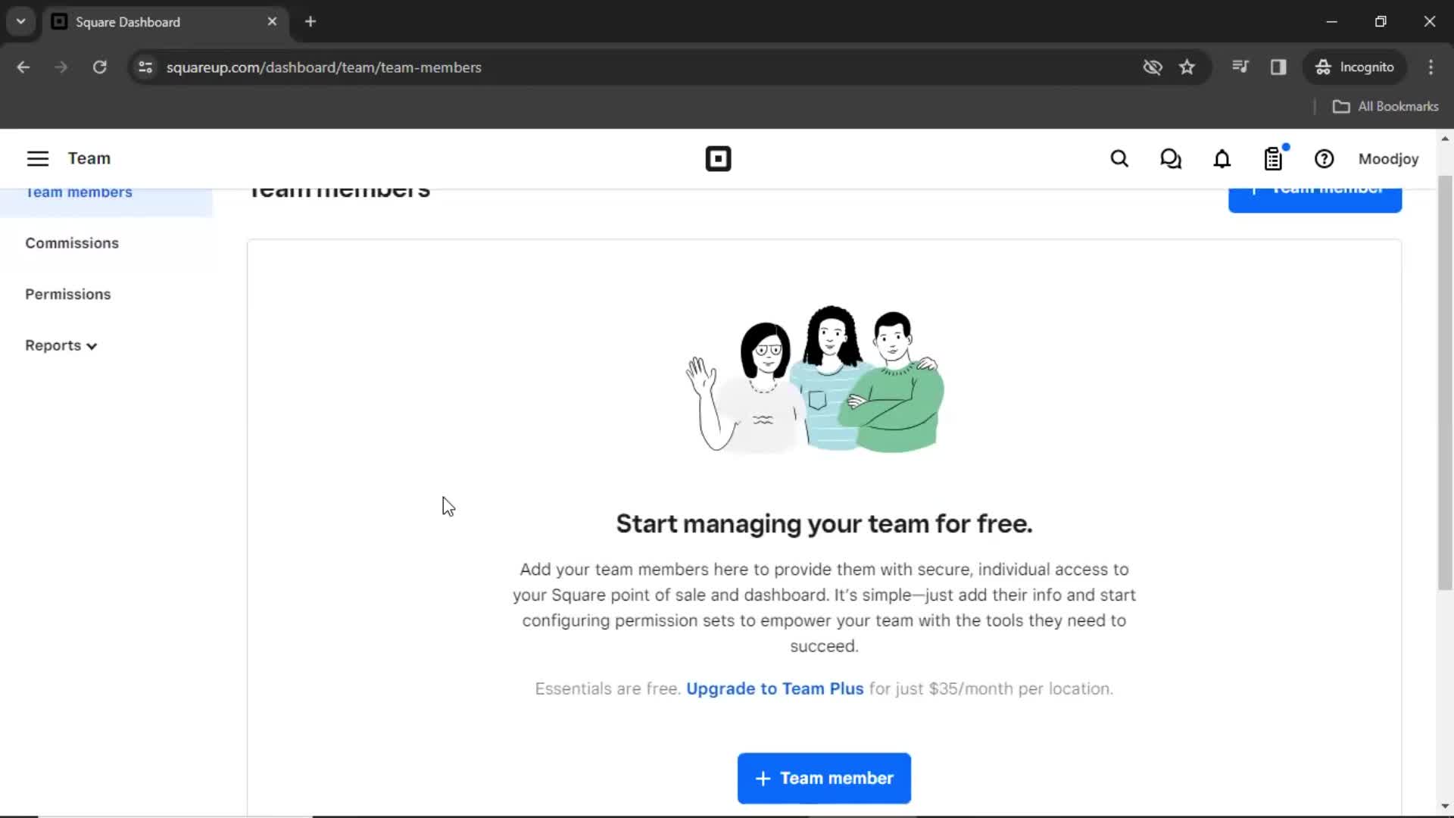Select the notifications bell icon

pyautogui.click(x=1222, y=159)
